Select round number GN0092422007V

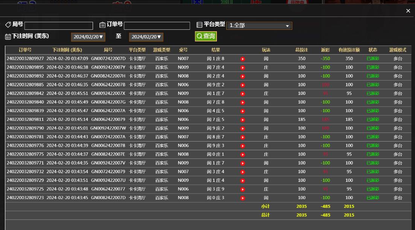coord(108,163)
